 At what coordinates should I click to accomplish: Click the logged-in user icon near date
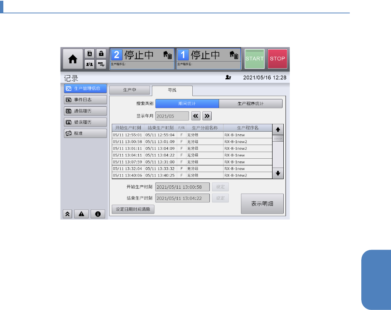coord(228,77)
